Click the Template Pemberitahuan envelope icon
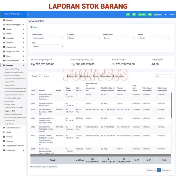Viewport: 176px width, 176px height. [x=4, y=146]
